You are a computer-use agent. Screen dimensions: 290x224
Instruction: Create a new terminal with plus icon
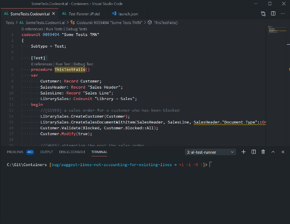click(x=244, y=152)
